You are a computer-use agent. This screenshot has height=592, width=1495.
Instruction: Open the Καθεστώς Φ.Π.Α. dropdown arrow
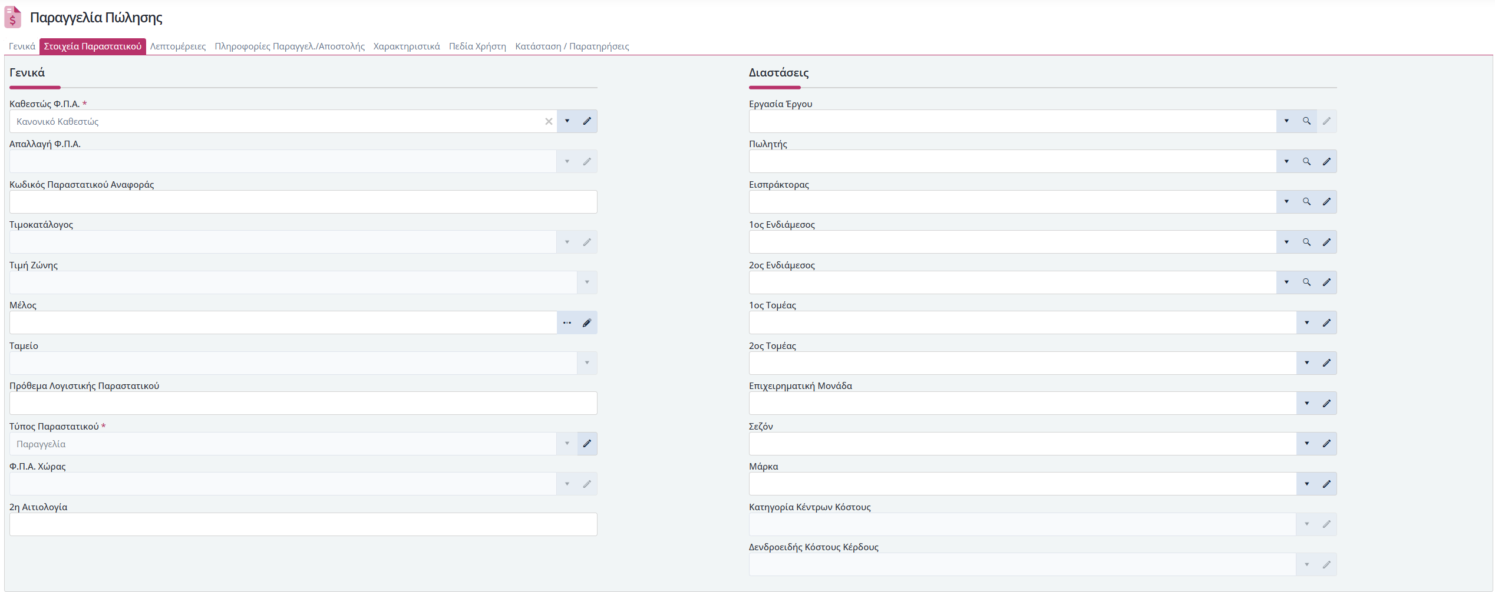(567, 121)
